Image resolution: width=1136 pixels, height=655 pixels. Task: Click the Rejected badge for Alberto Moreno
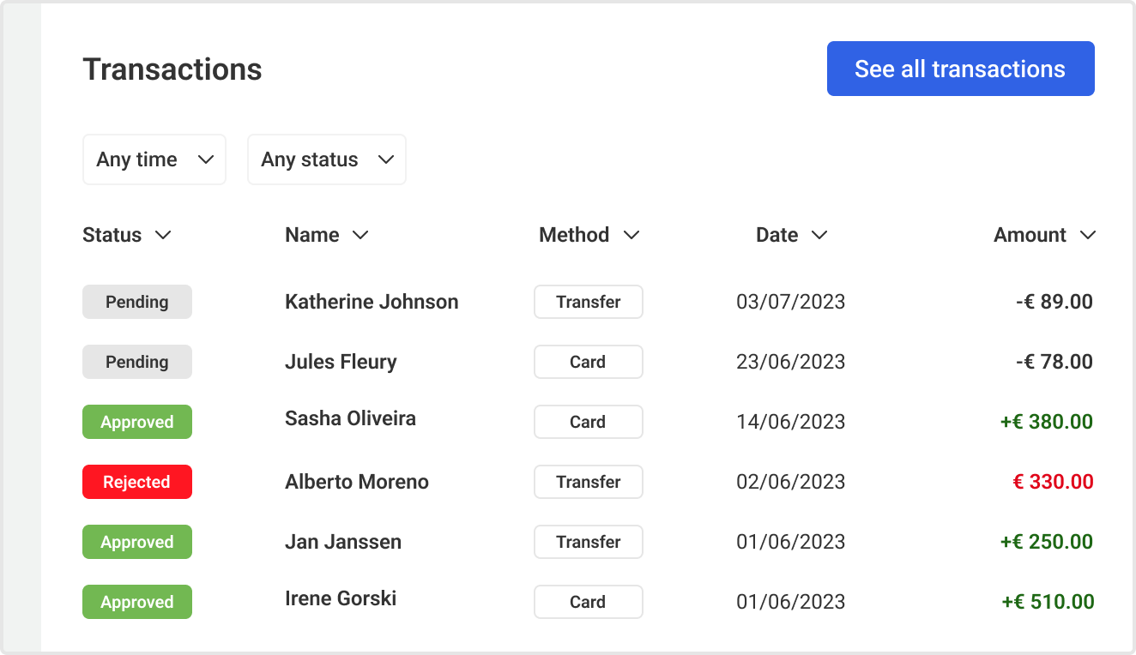137,482
